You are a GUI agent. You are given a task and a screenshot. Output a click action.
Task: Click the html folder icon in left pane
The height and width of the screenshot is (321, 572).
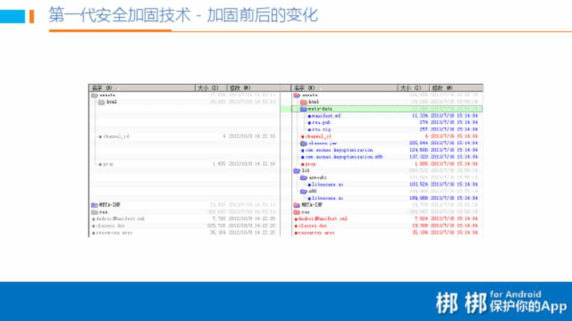pos(101,102)
